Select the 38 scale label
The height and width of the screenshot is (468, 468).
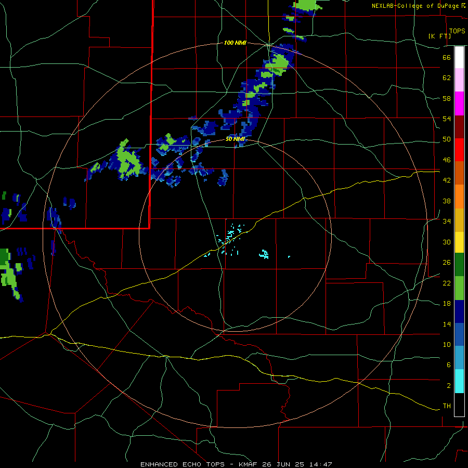tap(447, 201)
